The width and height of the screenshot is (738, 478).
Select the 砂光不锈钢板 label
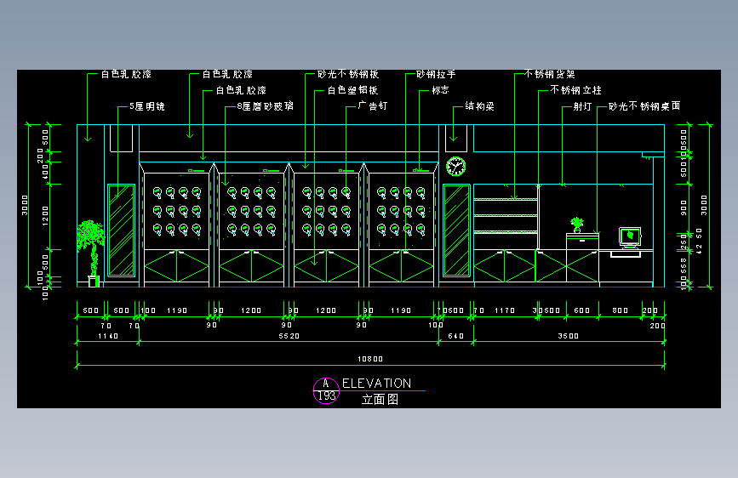tap(348, 74)
